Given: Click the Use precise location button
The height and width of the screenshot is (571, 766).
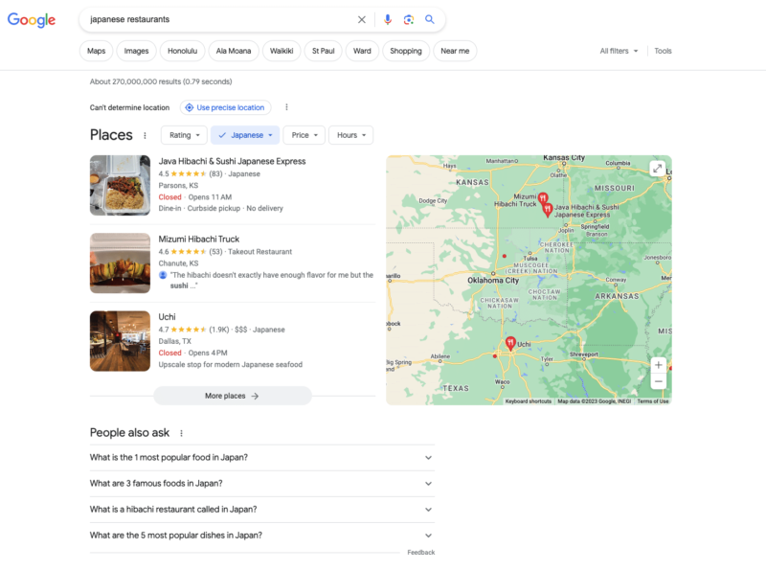Looking at the screenshot, I should [225, 107].
